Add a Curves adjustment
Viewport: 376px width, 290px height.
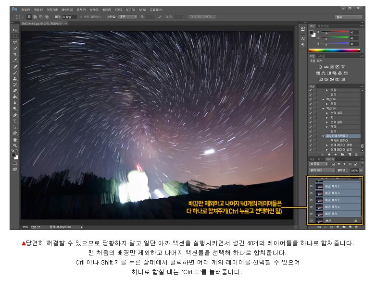(332, 67)
